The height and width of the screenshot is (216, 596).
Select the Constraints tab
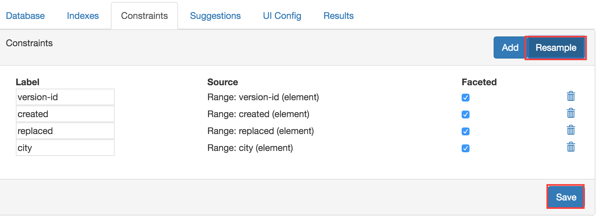[x=144, y=16]
